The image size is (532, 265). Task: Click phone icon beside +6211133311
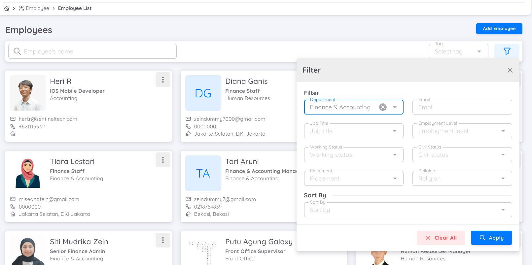(x=13, y=126)
